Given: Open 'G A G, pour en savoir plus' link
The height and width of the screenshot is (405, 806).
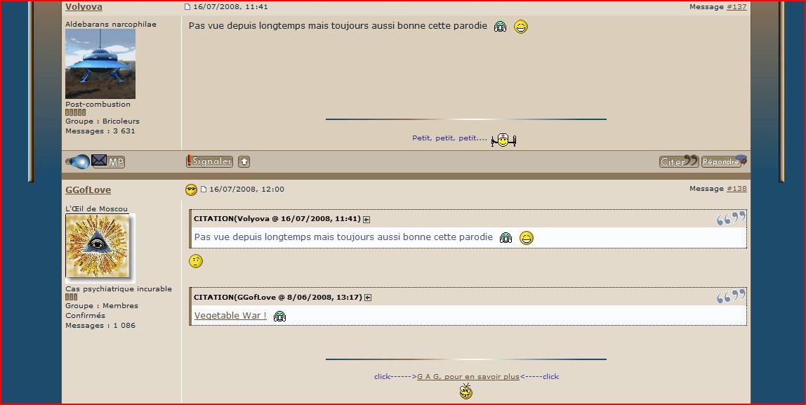Looking at the screenshot, I should click(x=468, y=377).
